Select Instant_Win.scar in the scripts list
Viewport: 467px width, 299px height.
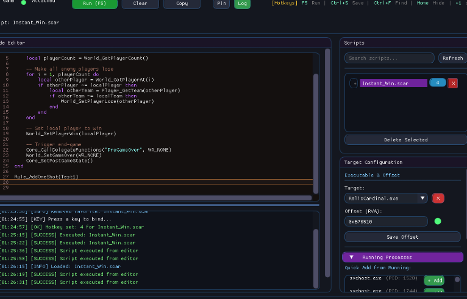[x=393, y=83]
